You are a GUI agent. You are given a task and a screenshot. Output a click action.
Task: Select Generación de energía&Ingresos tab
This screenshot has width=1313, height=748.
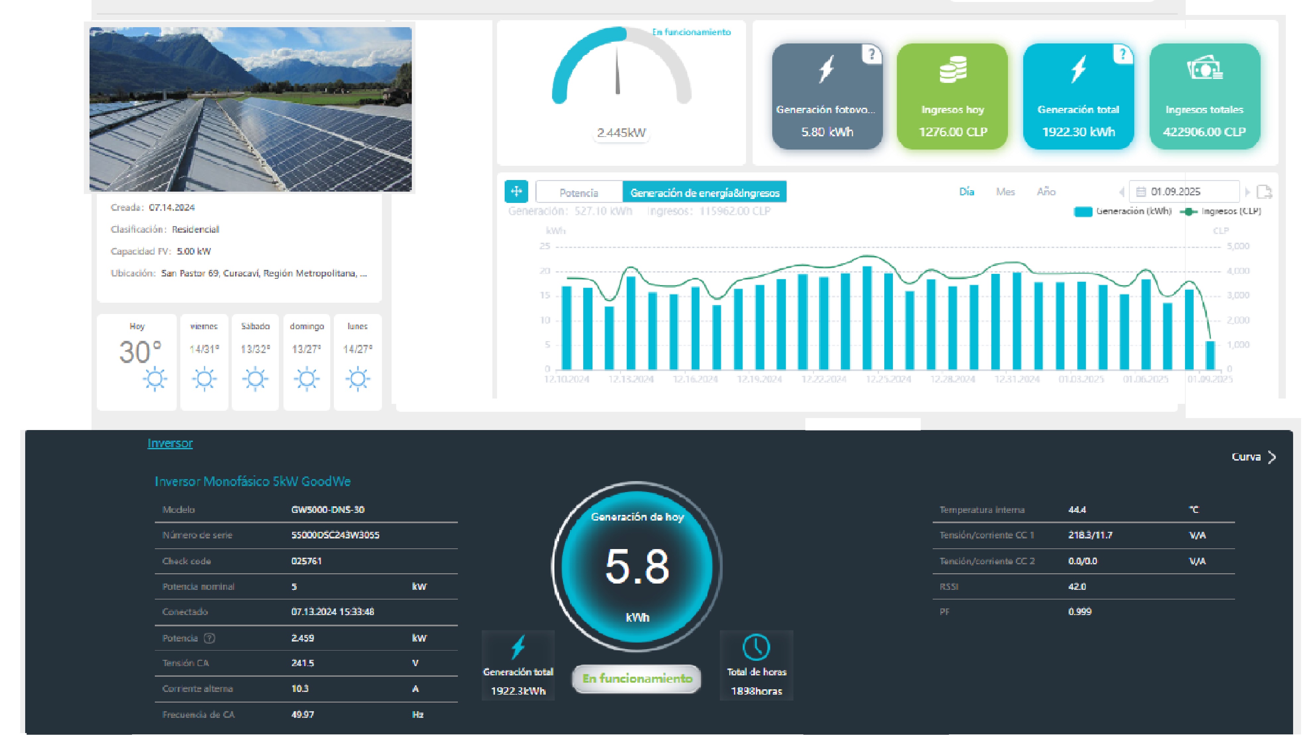coord(704,193)
